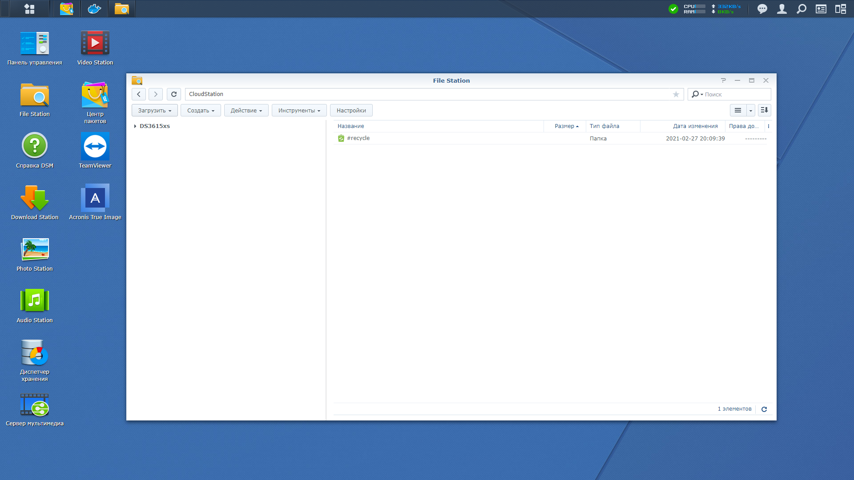Open the Действие menu
This screenshot has height=480, width=854.
click(x=246, y=111)
